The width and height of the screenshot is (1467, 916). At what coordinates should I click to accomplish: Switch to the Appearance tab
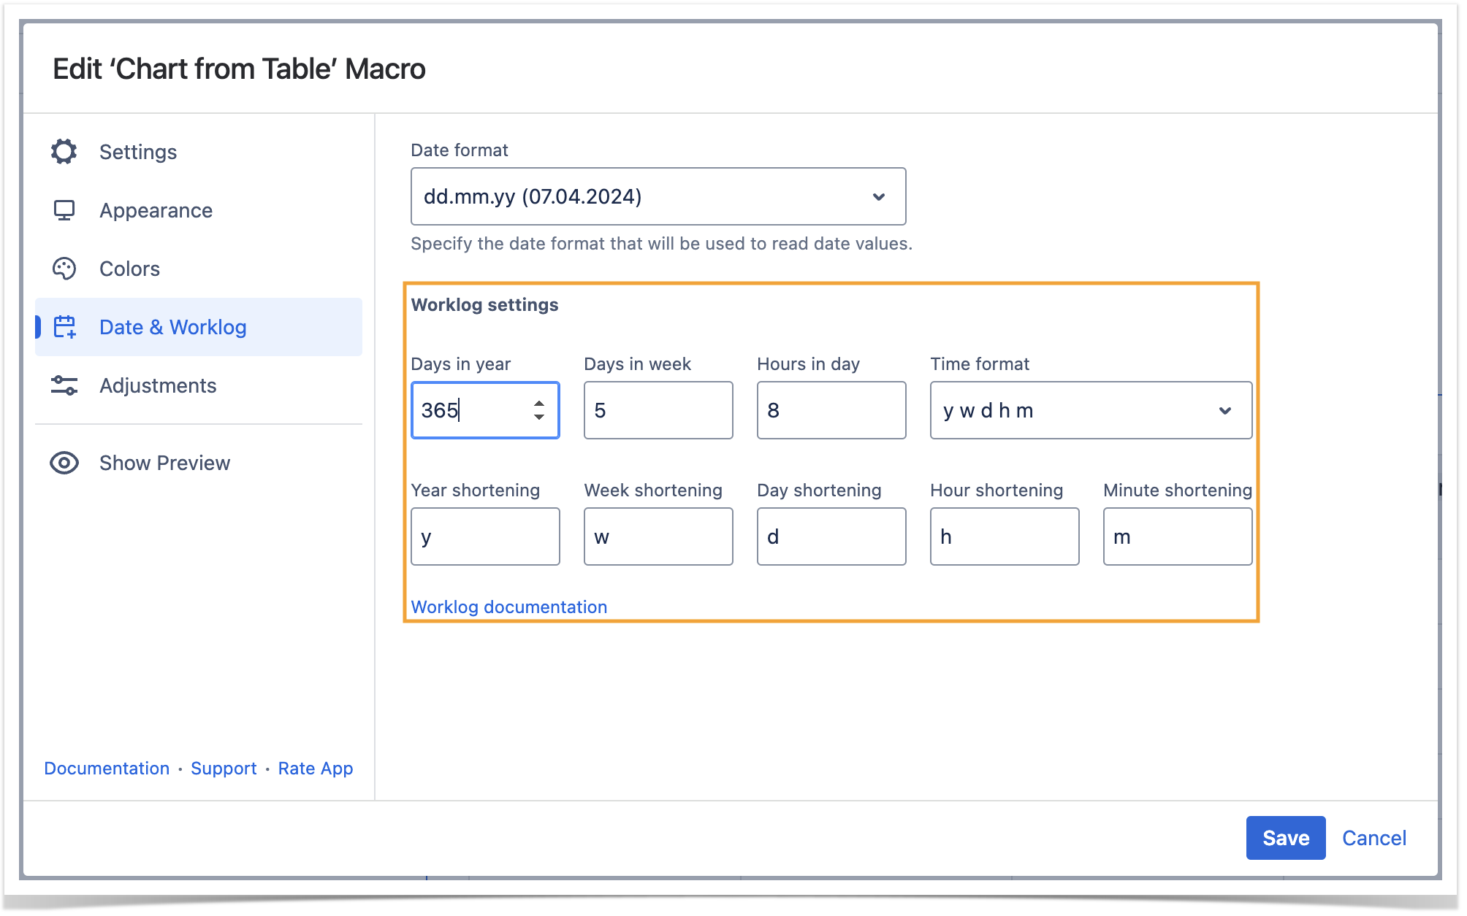(x=156, y=210)
